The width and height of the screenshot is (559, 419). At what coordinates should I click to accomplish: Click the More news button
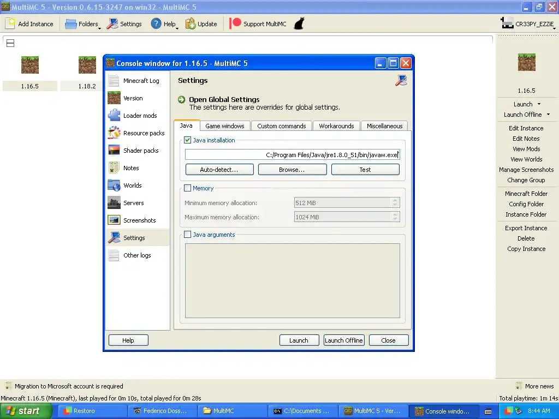coord(535,386)
